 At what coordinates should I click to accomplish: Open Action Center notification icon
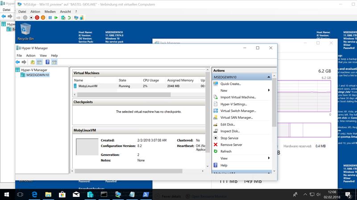(348, 195)
